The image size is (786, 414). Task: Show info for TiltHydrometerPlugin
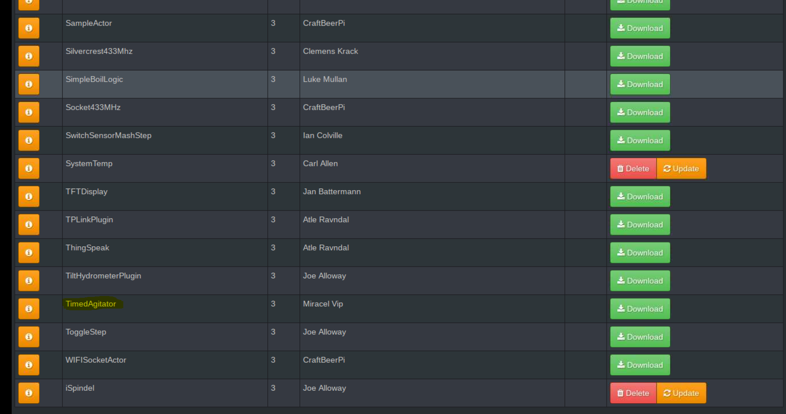[29, 281]
